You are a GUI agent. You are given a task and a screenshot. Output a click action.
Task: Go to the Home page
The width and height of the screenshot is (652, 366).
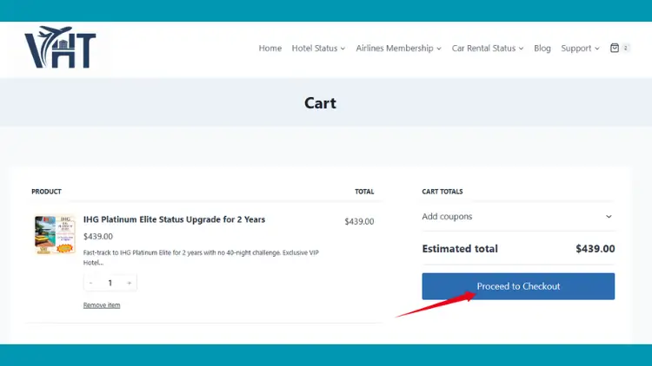tap(269, 49)
